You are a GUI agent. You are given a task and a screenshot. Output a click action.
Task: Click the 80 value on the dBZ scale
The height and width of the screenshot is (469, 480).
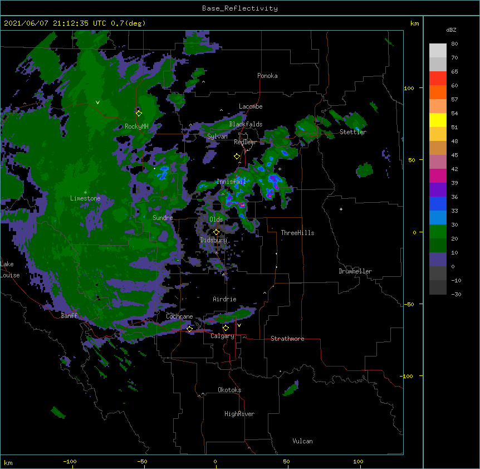(x=454, y=43)
